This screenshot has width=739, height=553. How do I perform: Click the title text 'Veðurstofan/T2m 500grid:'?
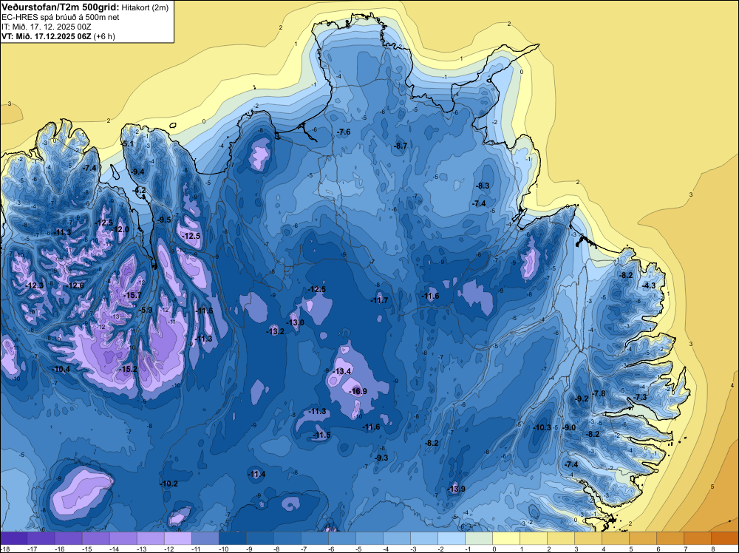[61, 7]
